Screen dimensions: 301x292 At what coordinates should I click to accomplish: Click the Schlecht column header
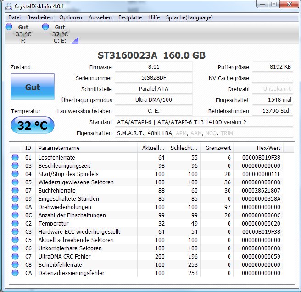(x=184, y=148)
